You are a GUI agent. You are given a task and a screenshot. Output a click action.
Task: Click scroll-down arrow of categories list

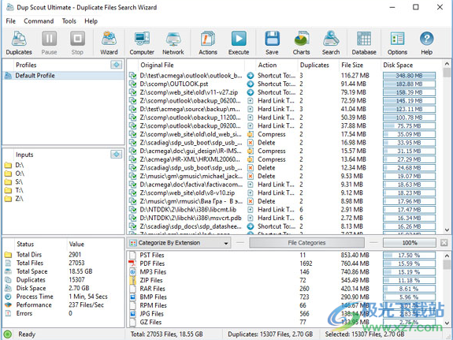click(x=447, y=323)
